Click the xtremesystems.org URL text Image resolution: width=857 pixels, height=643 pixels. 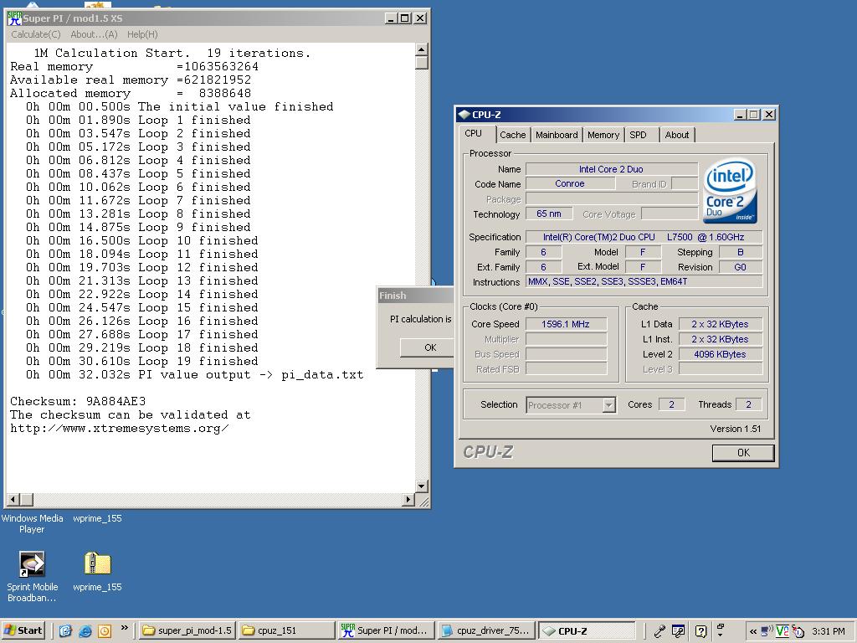point(119,428)
